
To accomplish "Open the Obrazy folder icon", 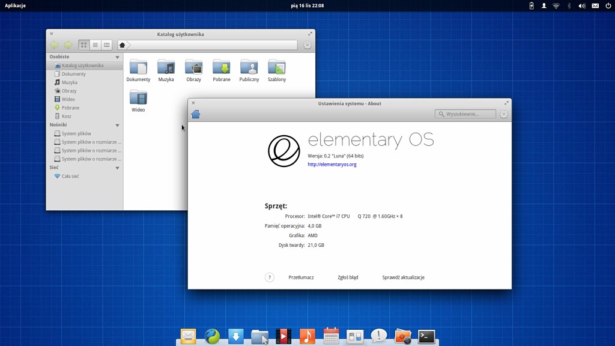I will pyautogui.click(x=194, y=67).
